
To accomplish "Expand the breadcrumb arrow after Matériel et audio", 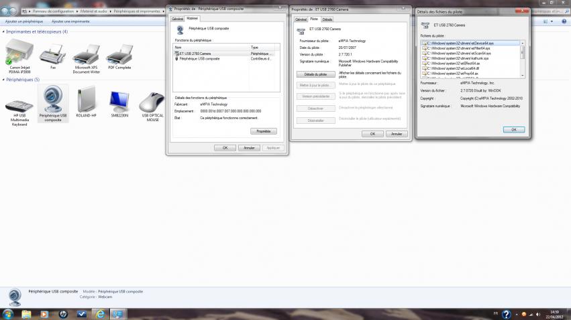I will (x=111, y=11).
